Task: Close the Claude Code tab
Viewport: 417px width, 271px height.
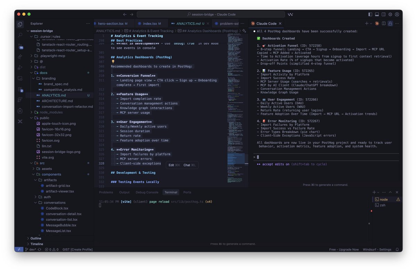Action: 280,24
